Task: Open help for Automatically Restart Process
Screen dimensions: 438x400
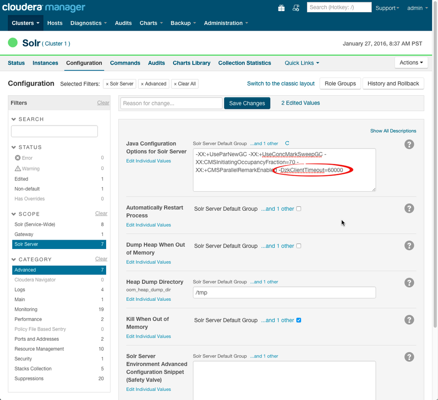Action: [x=409, y=209]
